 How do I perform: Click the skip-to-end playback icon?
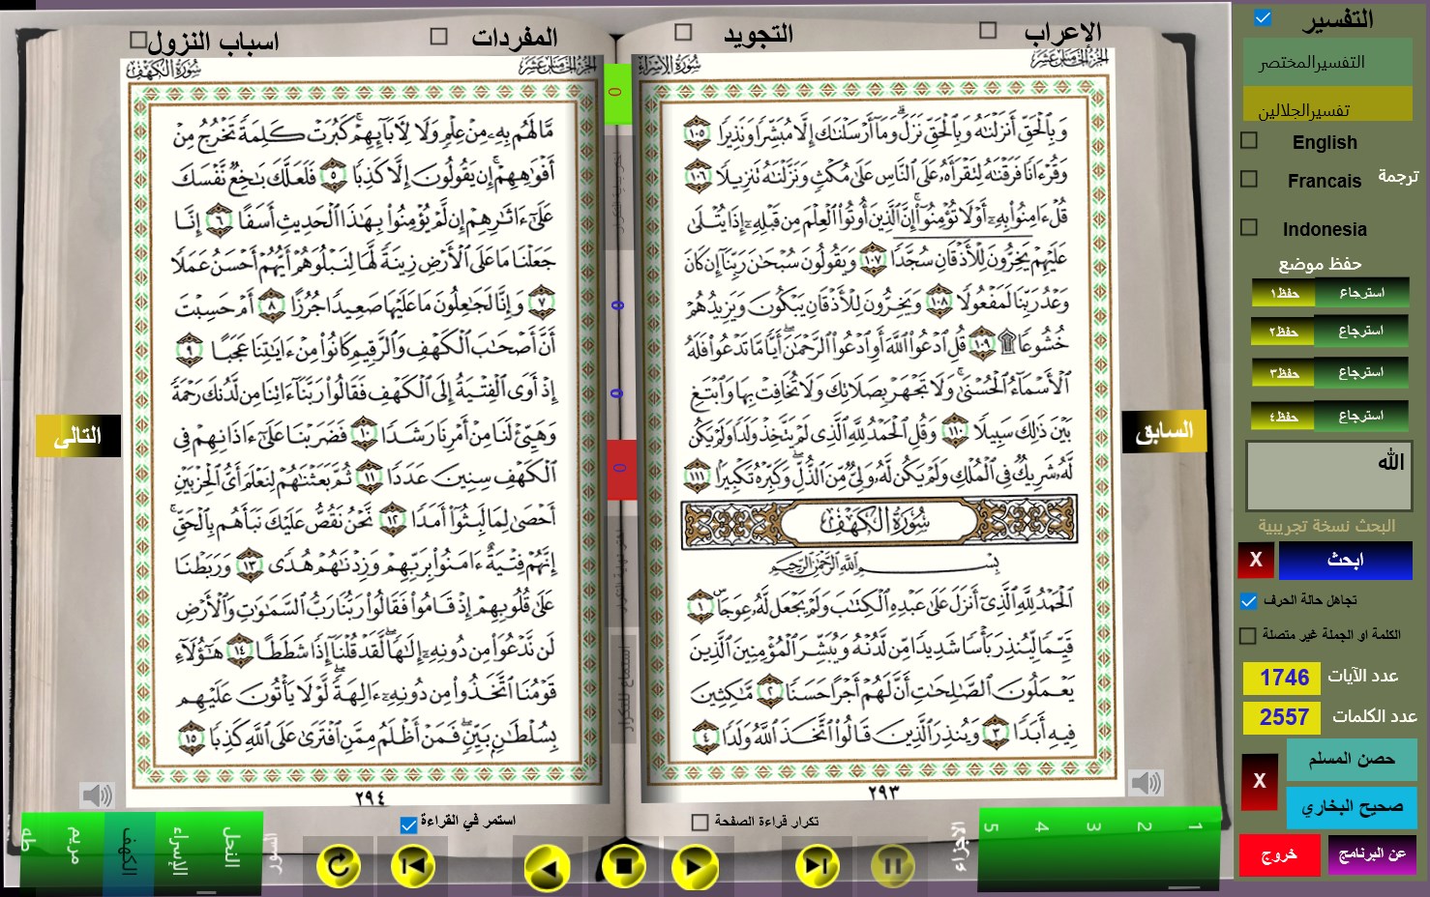pyautogui.click(x=817, y=865)
